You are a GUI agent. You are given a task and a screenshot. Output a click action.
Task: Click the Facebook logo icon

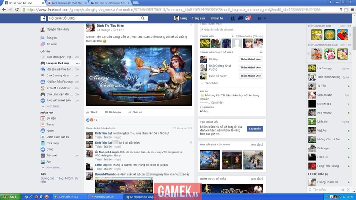pos(43,18)
